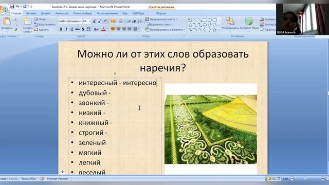Increase list indent level
Viewport: 329px width, 185px height.
point(134,22)
